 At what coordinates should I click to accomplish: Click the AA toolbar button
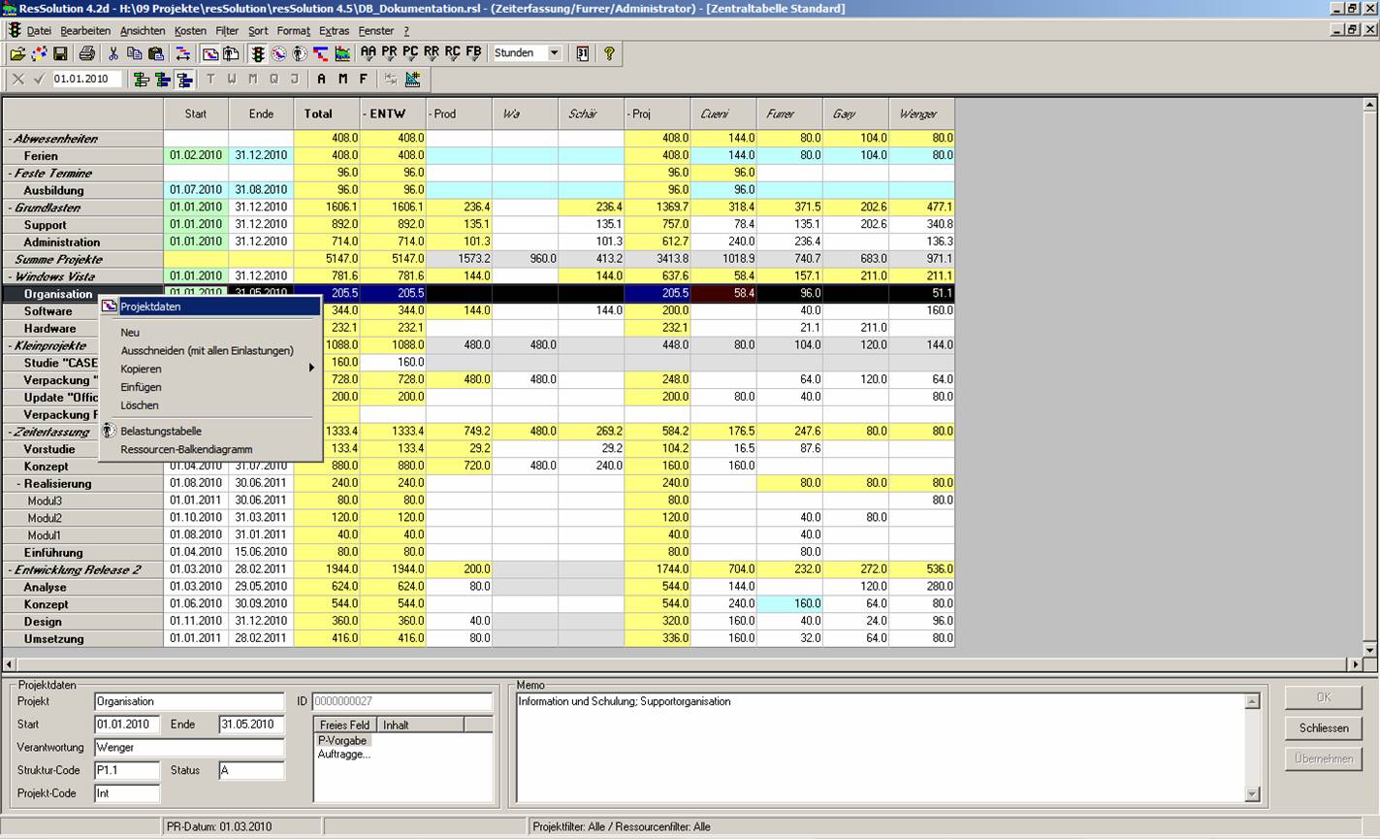[x=369, y=53]
